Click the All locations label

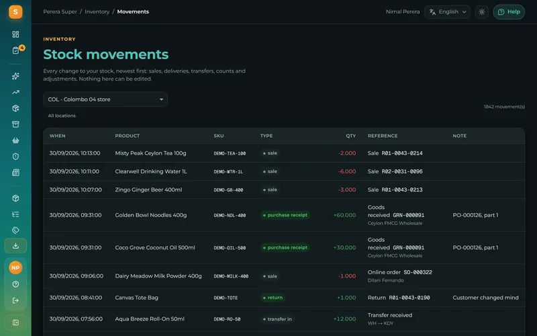62,116
